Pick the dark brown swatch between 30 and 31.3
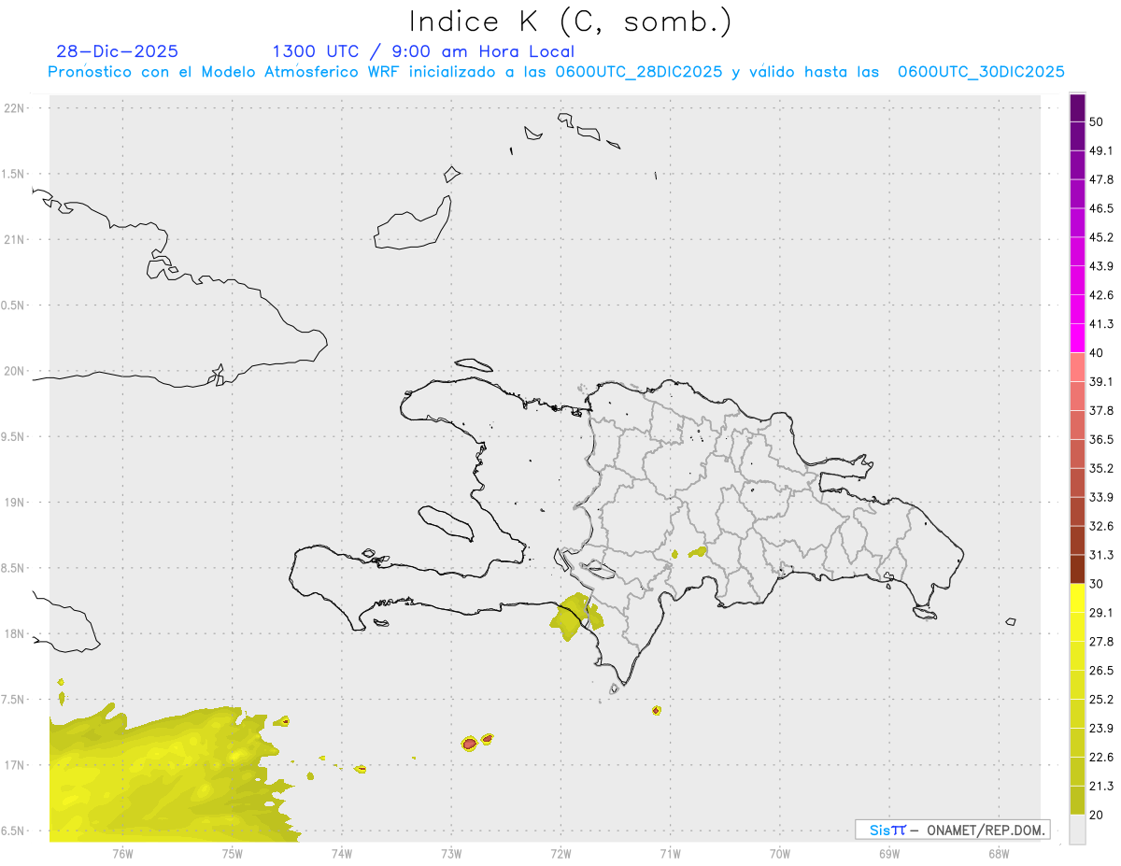 (1077, 570)
